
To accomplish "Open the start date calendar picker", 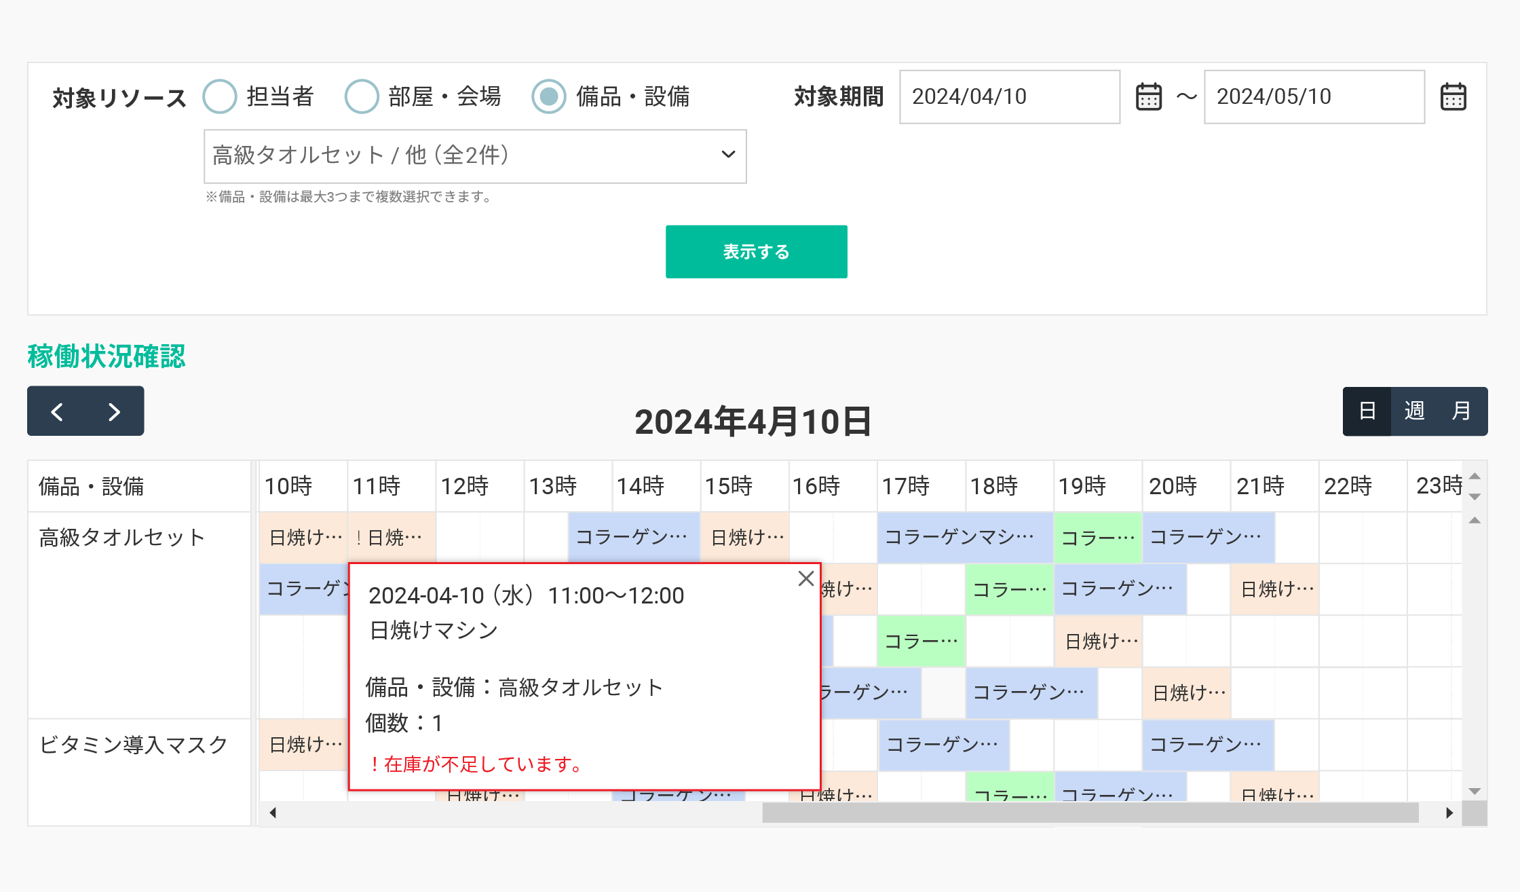I will tap(1148, 96).
